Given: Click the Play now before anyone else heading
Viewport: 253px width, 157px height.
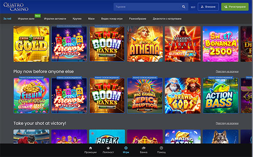Looking at the screenshot, I should point(43,71).
